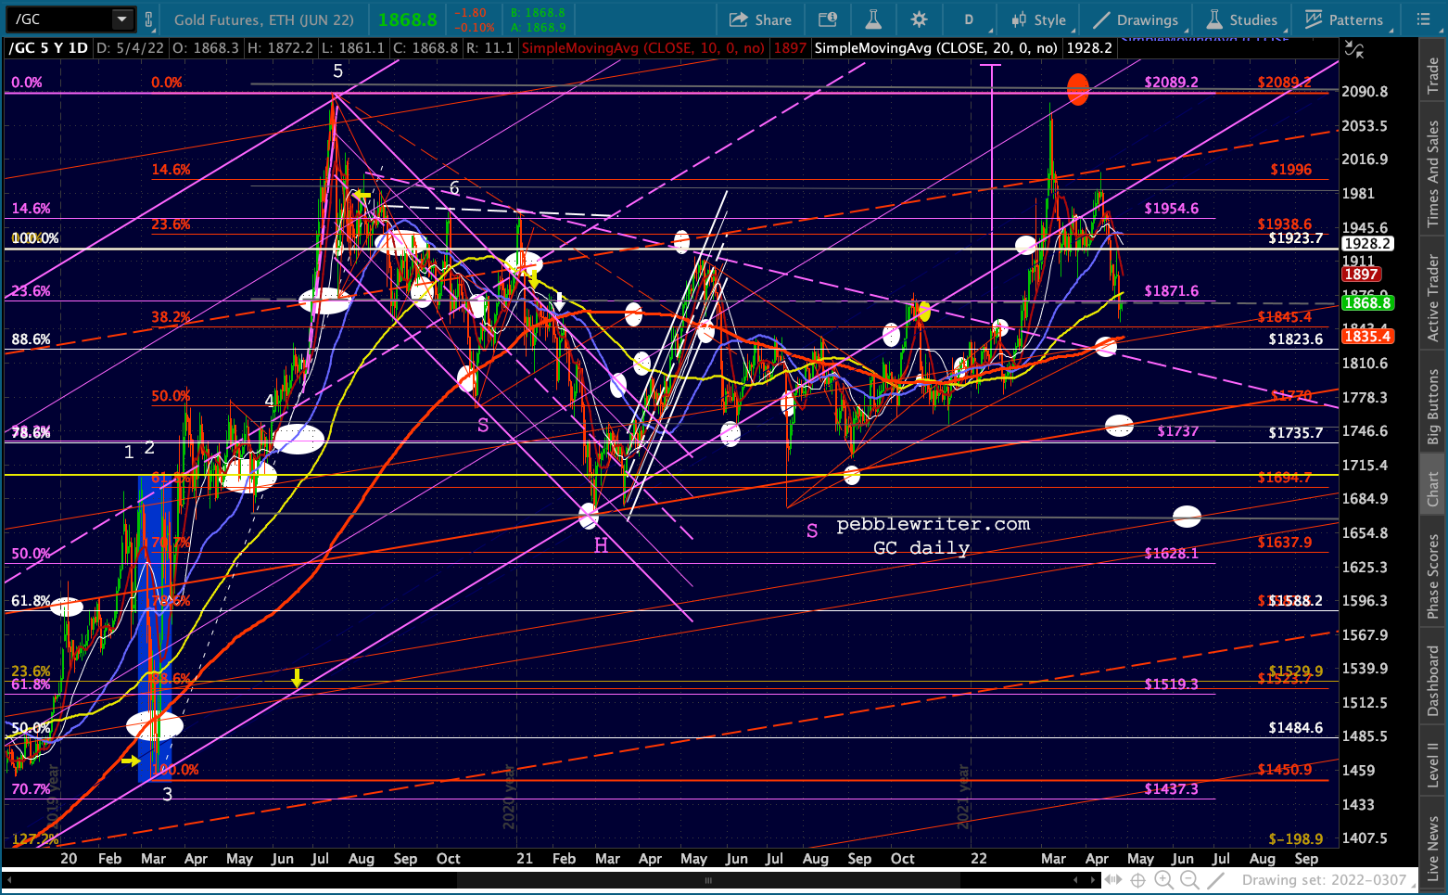Click the pebblewriter.com chart annotation
1448x895 pixels.
(x=933, y=524)
